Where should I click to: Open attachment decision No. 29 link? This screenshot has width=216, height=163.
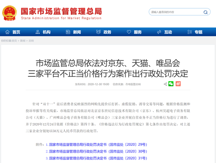pyautogui.click(x=98, y=145)
